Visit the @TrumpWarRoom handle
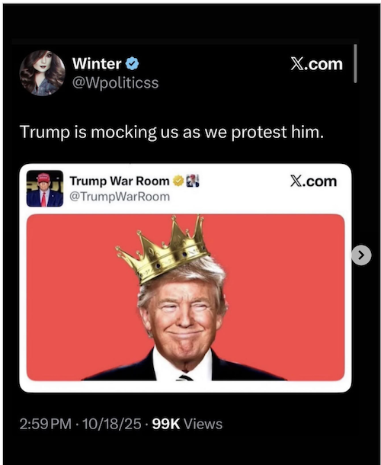This screenshot has height=465, width=381. [x=120, y=197]
